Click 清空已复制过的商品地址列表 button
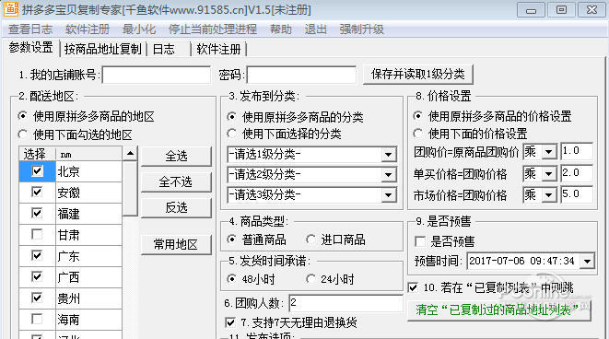 (x=498, y=310)
